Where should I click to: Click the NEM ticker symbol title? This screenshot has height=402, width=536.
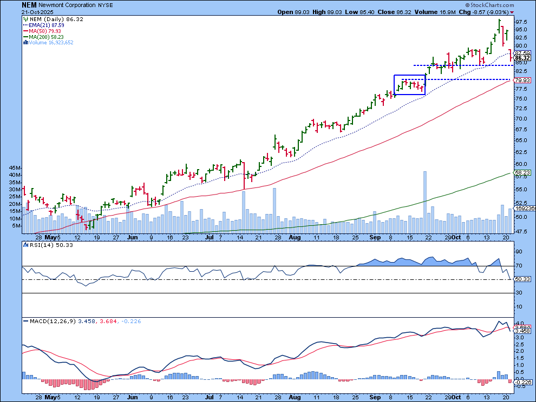[30, 4]
